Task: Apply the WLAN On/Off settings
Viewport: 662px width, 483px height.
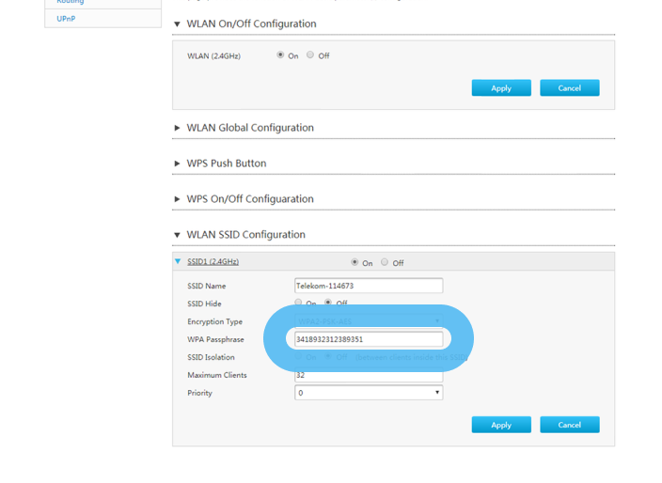Action: (501, 88)
